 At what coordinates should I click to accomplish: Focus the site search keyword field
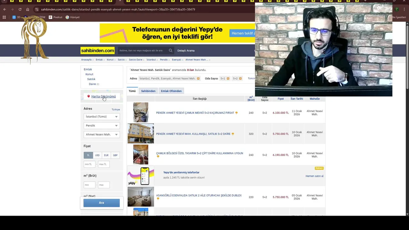pos(143,50)
